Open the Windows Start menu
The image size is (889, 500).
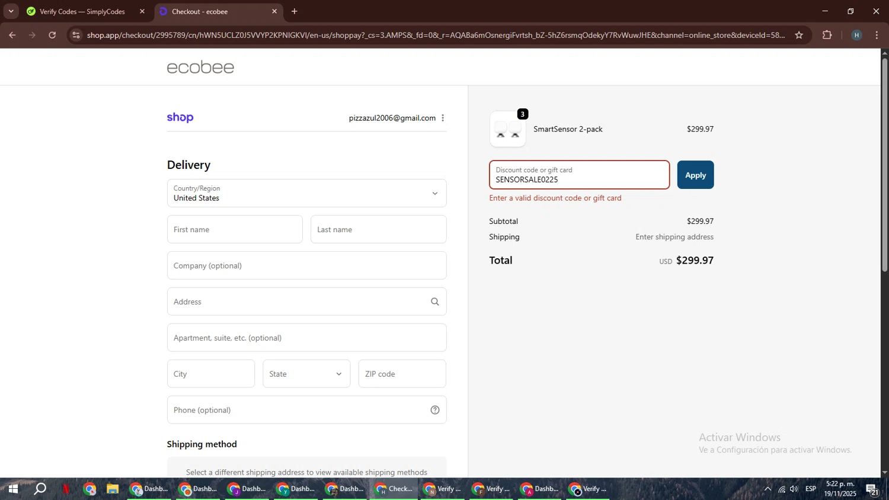(12, 489)
